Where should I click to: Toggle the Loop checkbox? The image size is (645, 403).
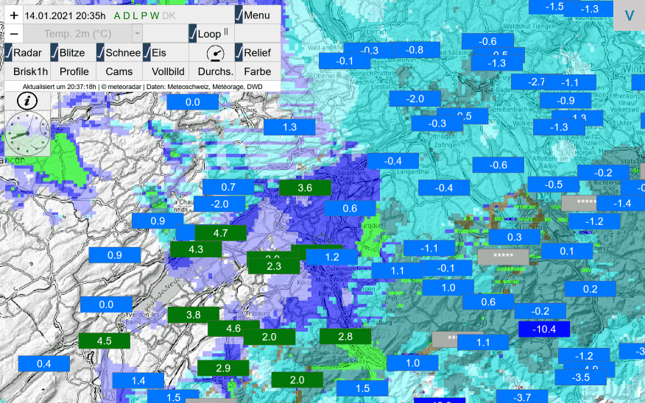(192, 34)
